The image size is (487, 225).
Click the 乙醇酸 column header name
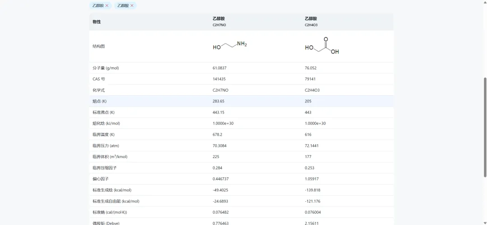311,18
